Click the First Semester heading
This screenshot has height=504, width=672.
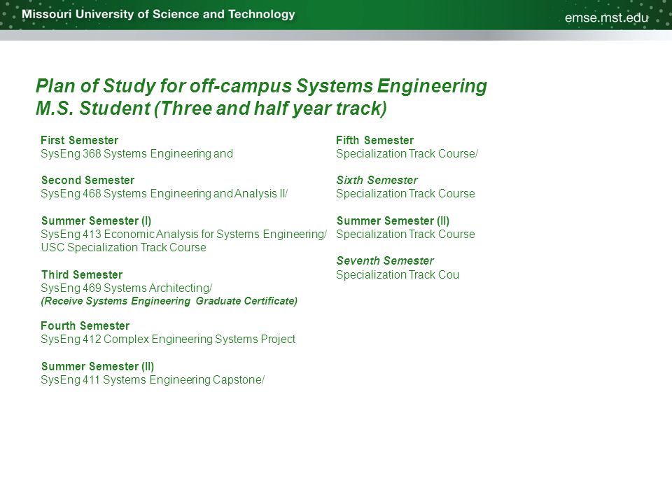coord(79,140)
